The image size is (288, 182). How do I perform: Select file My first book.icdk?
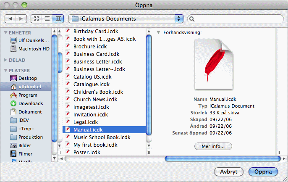click(x=104, y=145)
